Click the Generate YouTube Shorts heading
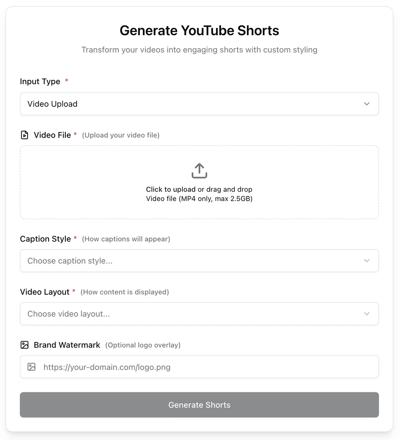 pyautogui.click(x=199, y=31)
